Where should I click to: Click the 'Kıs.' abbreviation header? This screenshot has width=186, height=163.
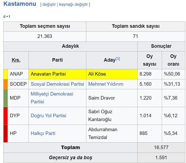tap(16, 60)
